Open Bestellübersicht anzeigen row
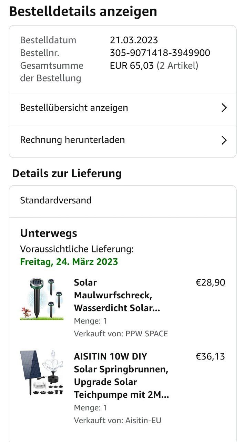This screenshot has width=245, height=442. [74, 108]
